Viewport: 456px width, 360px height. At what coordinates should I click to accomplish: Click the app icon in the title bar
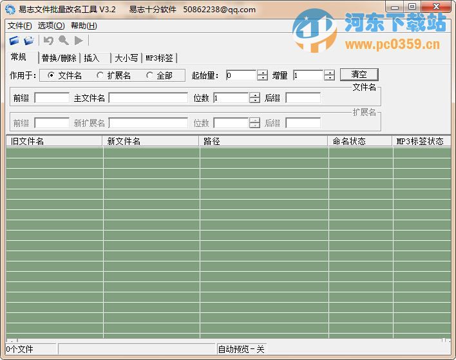click(10, 10)
